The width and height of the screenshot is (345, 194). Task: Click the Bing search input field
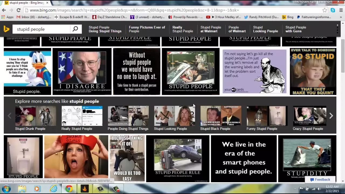42,29
